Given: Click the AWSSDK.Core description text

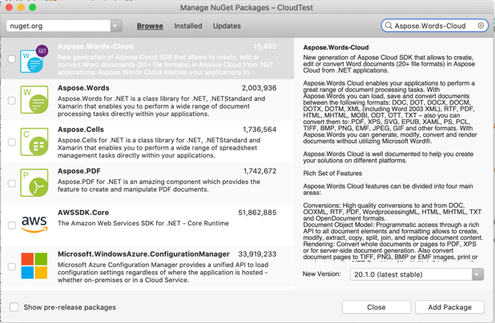Looking at the screenshot, I should [143, 223].
